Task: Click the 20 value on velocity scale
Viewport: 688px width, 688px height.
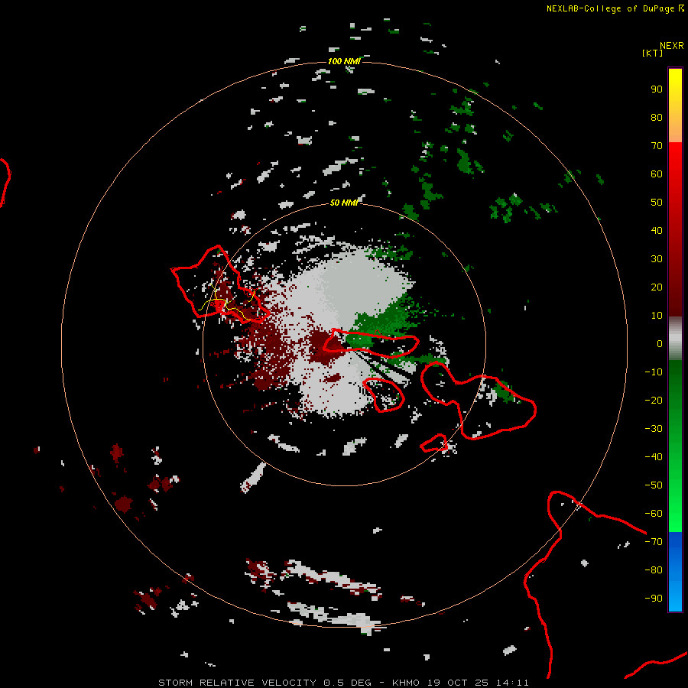Action: click(657, 287)
